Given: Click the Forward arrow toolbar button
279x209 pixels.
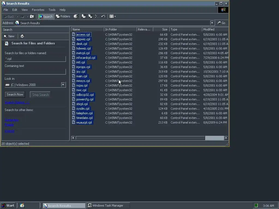Looking at the screenshot, I should tap(22, 17).
